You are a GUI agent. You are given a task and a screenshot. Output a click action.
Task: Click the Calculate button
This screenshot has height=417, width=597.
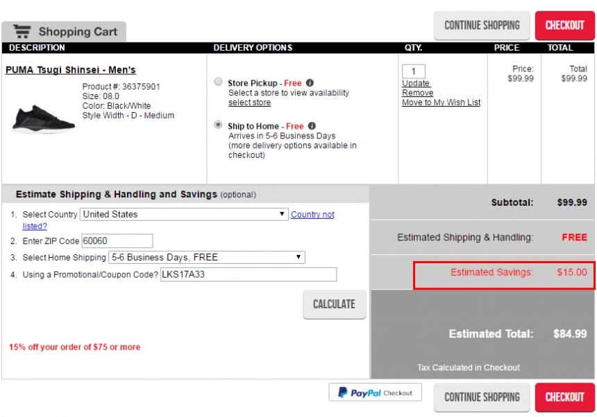tap(335, 304)
